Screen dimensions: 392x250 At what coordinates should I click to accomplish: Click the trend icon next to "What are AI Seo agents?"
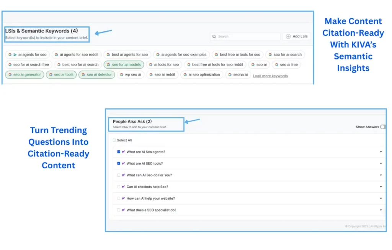click(123, 152)
